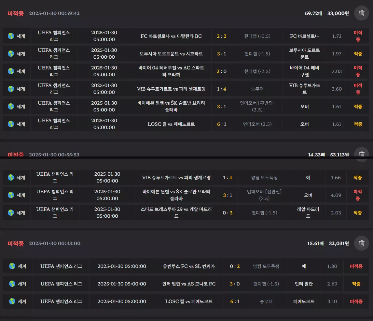
Task: Click the globe icon in the 언더오버 [전반전] (3.5) row
Action: pyautogui.click(x=11, y=195)
